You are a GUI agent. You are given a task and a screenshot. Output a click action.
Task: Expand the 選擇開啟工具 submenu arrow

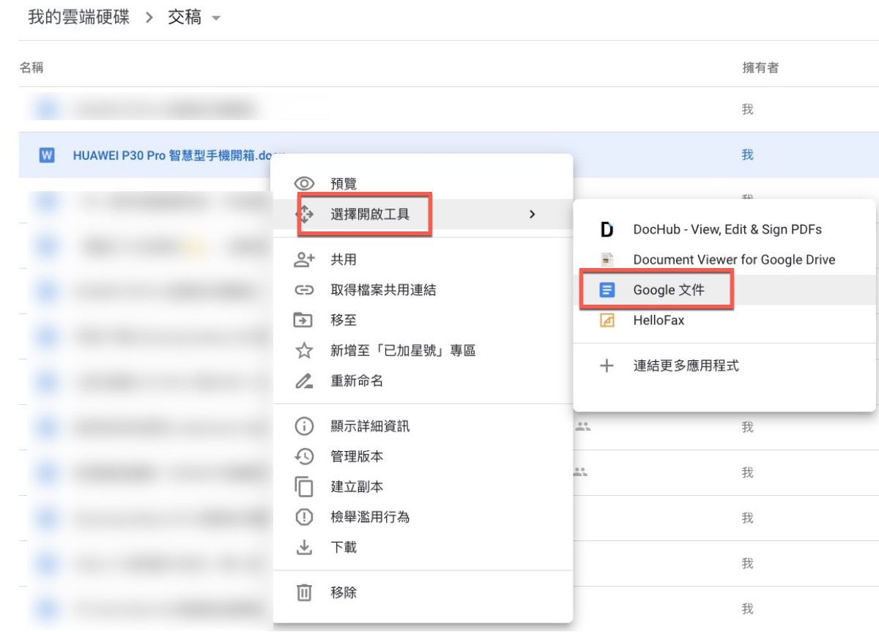pos(533,215)
